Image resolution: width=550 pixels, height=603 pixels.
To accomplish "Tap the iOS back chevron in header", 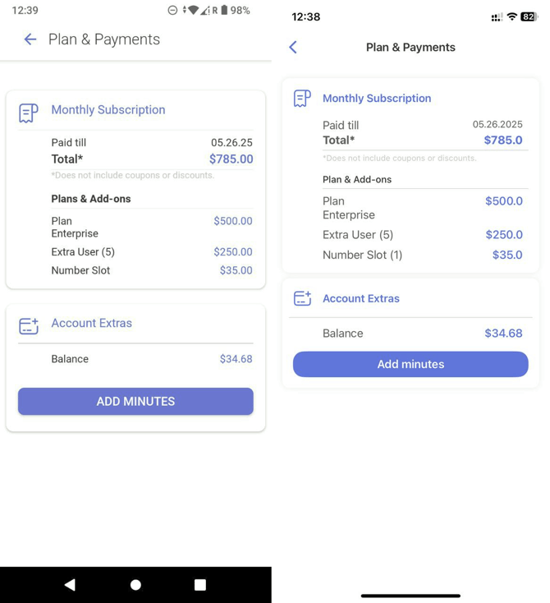I will pos(293,48).
